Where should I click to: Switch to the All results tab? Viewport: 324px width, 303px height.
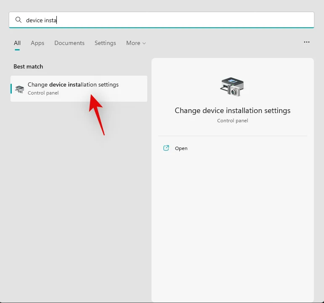point(17,43)
